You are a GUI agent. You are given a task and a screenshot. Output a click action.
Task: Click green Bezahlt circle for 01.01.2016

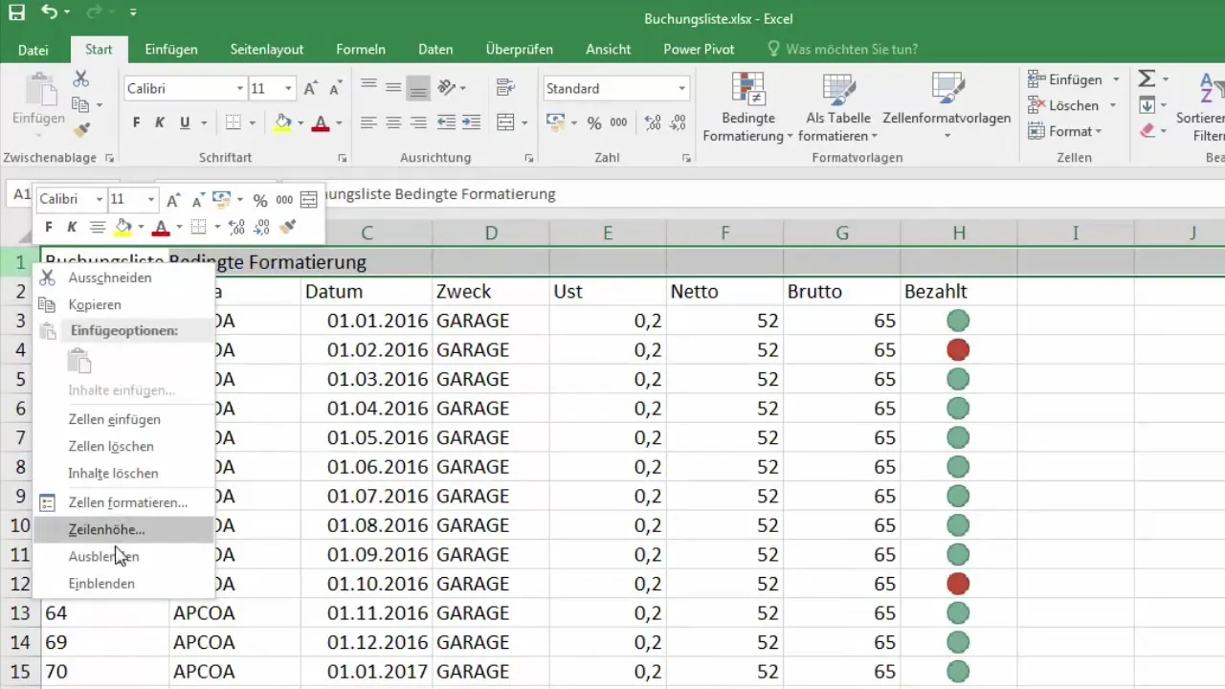point(958,321)
